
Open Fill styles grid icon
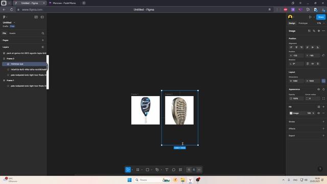319,107
